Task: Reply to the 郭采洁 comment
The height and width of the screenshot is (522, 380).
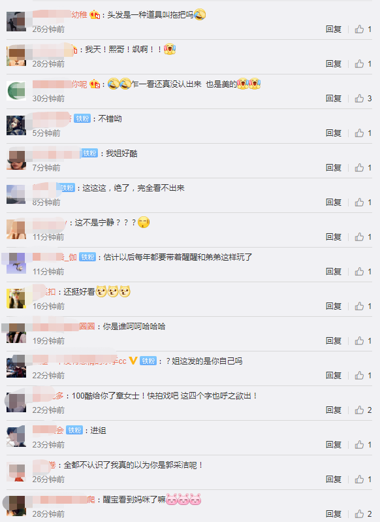Action: tap(334, 480)
